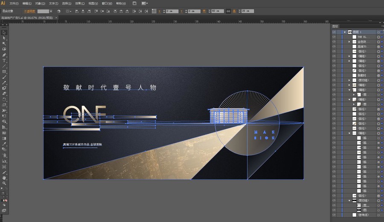The height and width of the screenshot is (222, 384).
Task: Hide the 敬献时... text item
Action: [334, 75]
